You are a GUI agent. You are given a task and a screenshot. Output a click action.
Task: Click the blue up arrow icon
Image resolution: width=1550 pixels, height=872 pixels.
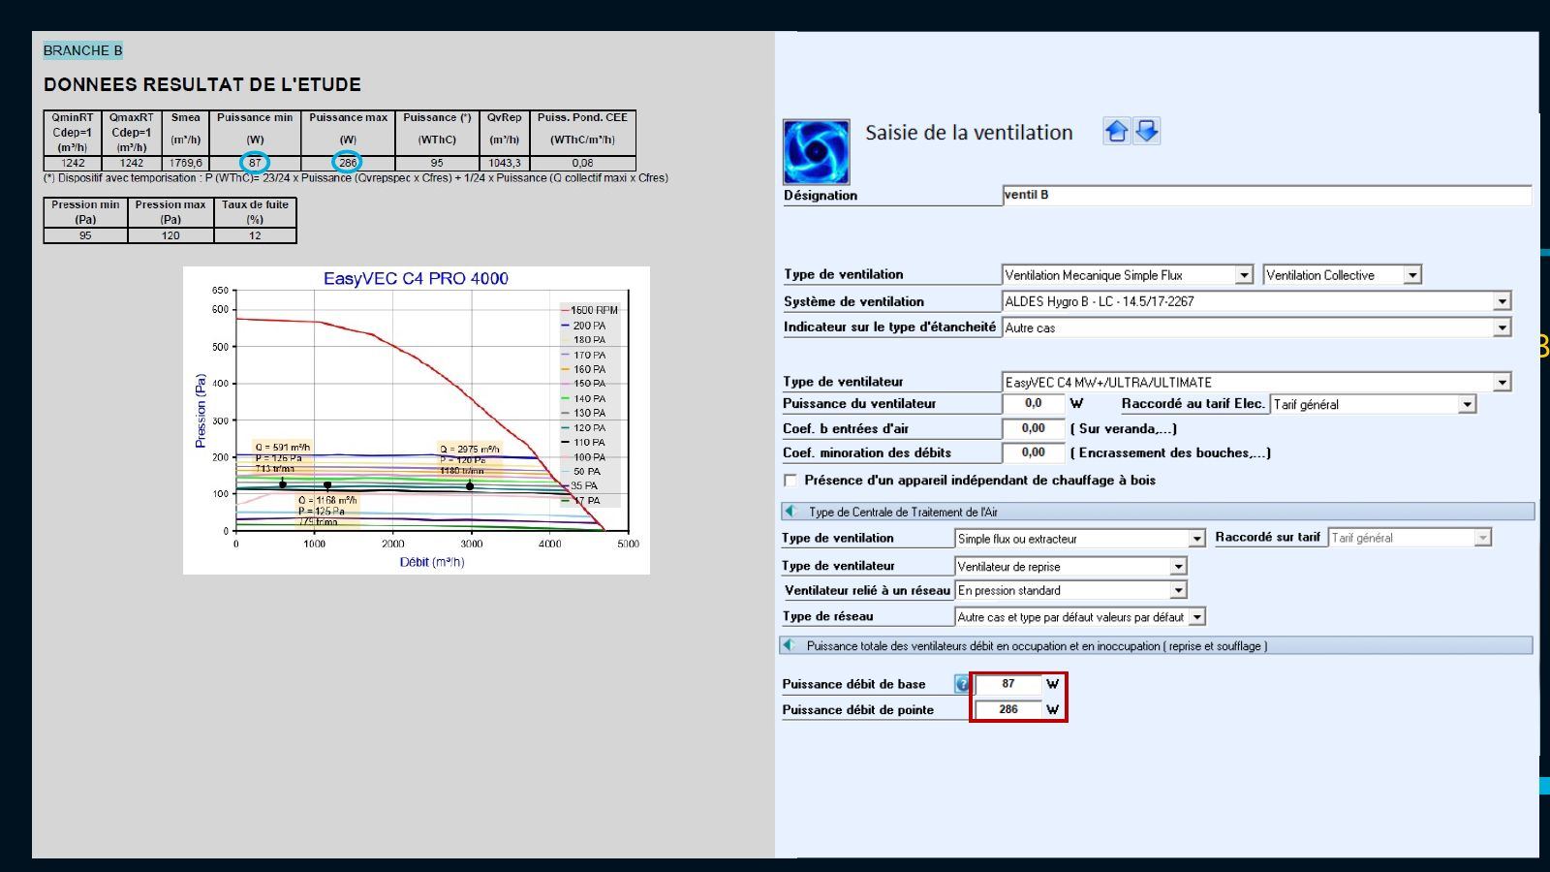coord(1117,132)
